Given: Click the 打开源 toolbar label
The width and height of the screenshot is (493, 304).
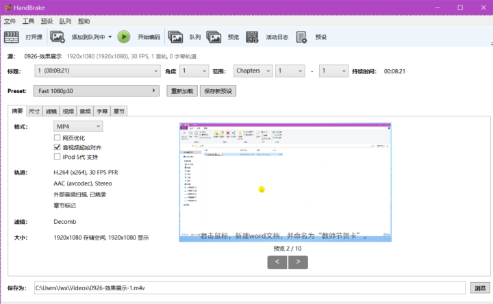Looking at the screenshot, I should (34, 37).
